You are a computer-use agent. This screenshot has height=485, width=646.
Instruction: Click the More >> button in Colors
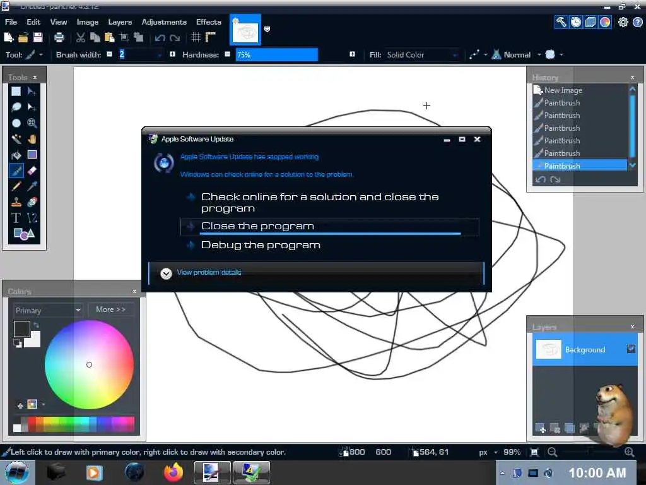pos(110,309)
